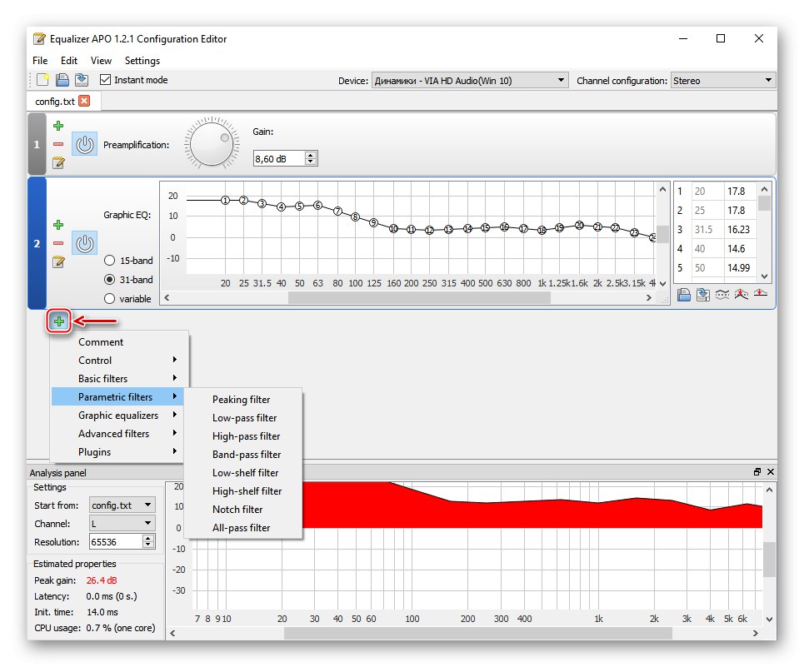The height and width of the screenshot is (667, 804).
Task: Toggle power button of Graphic EQ filter
Action: pos(85,243)
